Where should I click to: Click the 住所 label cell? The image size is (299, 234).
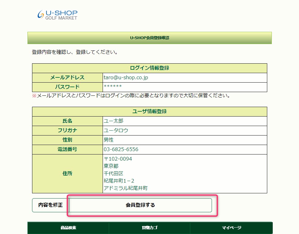click(67, 174)
